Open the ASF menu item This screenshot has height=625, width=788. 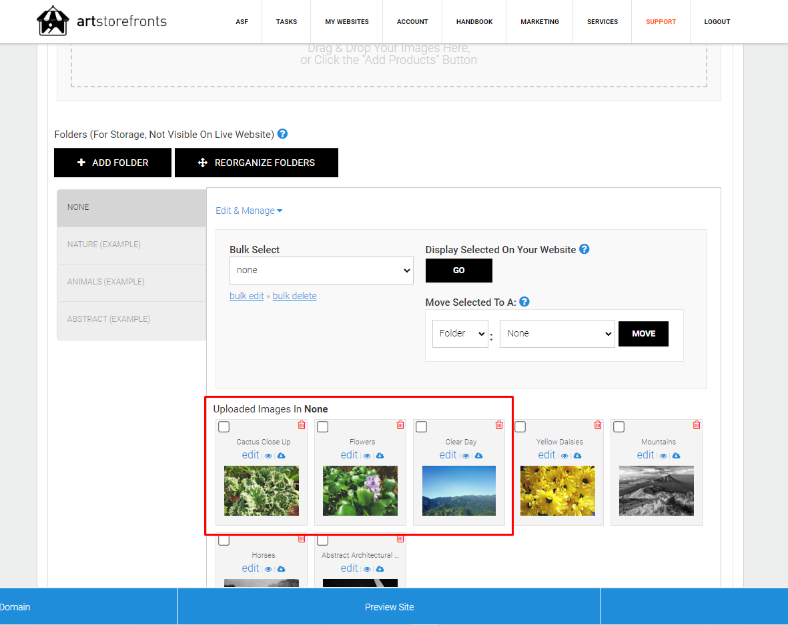(x=242, y=21)
